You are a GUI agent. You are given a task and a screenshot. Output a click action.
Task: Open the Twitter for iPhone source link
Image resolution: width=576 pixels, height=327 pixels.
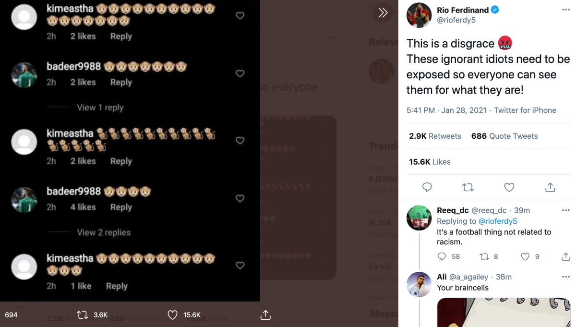tap(525, 110)
